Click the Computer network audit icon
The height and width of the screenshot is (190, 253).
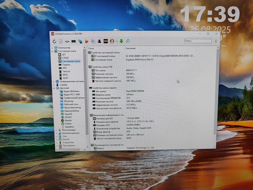80,42
